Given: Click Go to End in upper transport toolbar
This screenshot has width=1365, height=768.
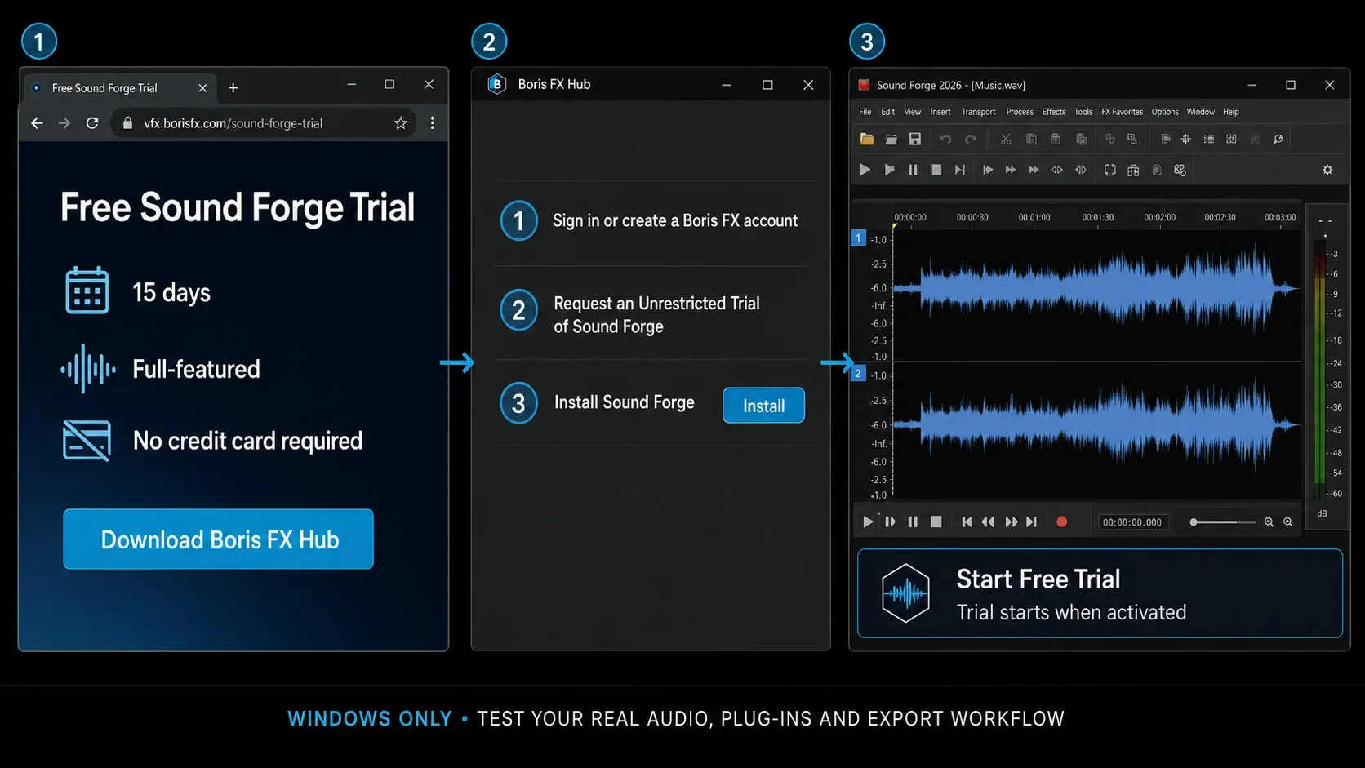Looking at the screenshot, I should (960, 170).
